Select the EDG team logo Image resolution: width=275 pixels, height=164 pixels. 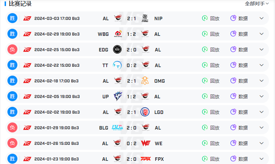pos(117,49)
